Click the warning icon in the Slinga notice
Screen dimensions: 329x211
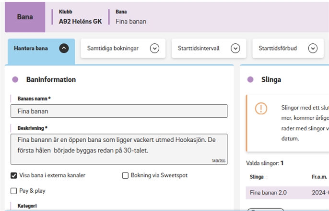(261, 108)
